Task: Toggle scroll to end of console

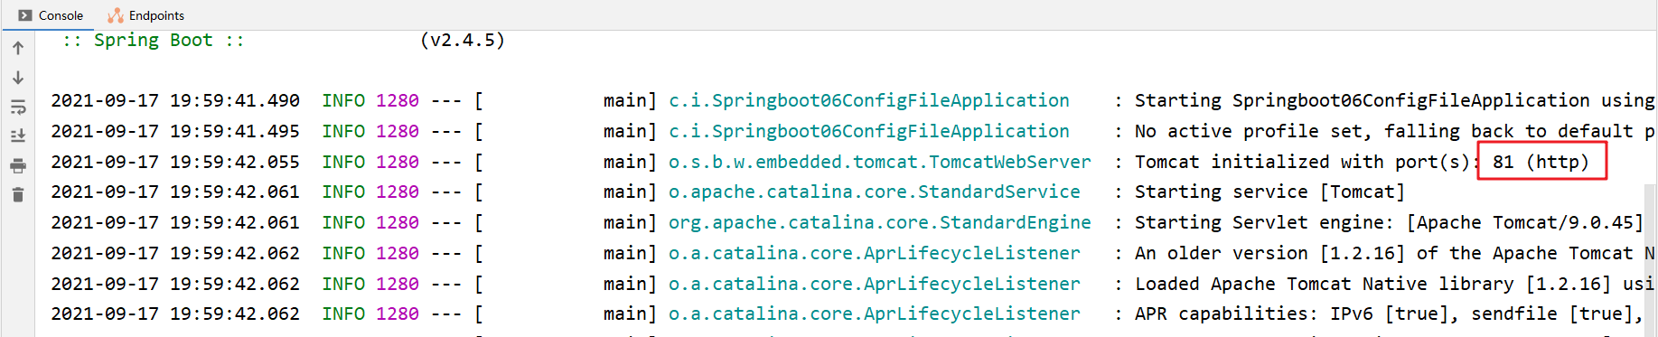Action: (18, 136)
